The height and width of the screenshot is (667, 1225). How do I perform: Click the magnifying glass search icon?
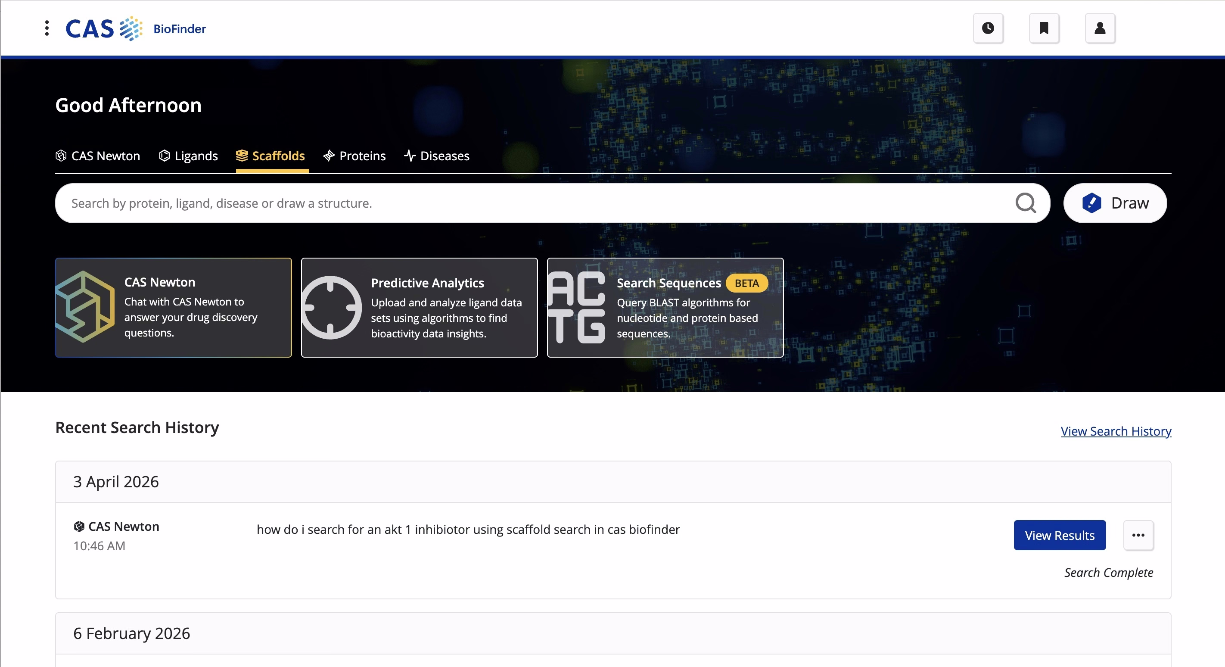coord(1025,203)
